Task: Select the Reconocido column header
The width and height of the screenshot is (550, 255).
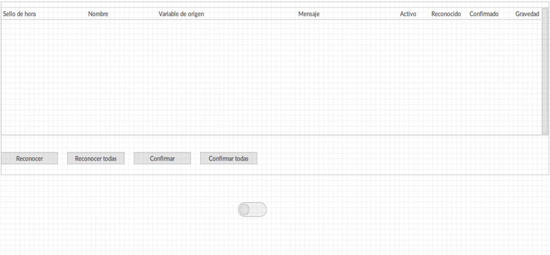Action: (x=446, y=14)
